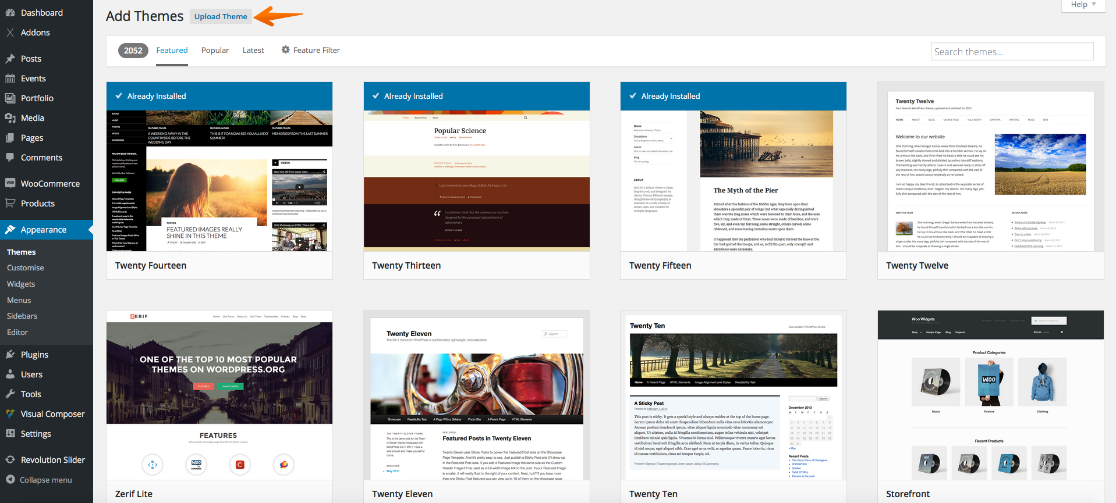
Task: Open the Feature Filter text link
Action: coord(317,51)
